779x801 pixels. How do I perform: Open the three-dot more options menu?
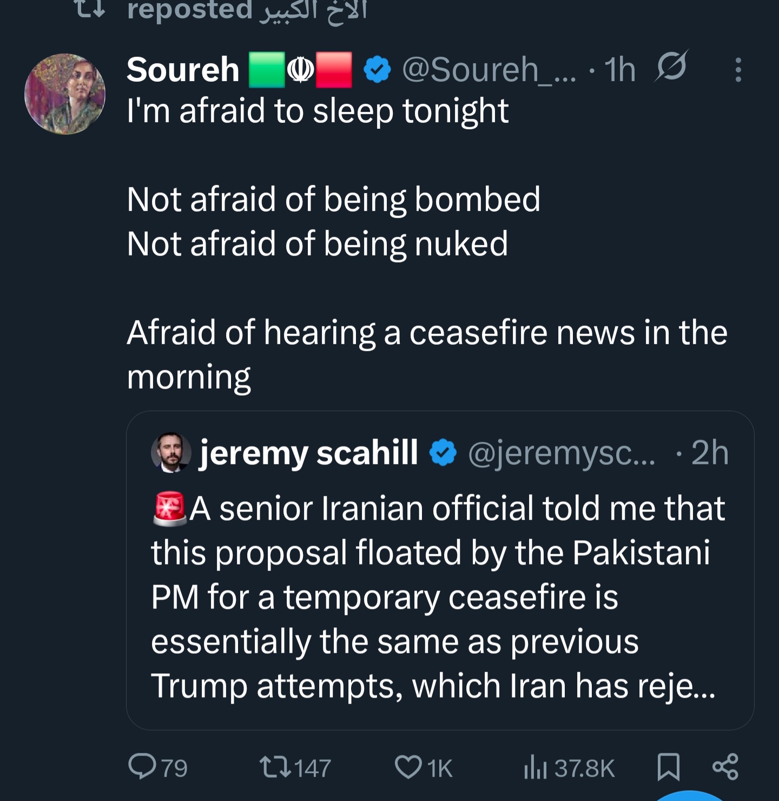(x=738, y=70)
